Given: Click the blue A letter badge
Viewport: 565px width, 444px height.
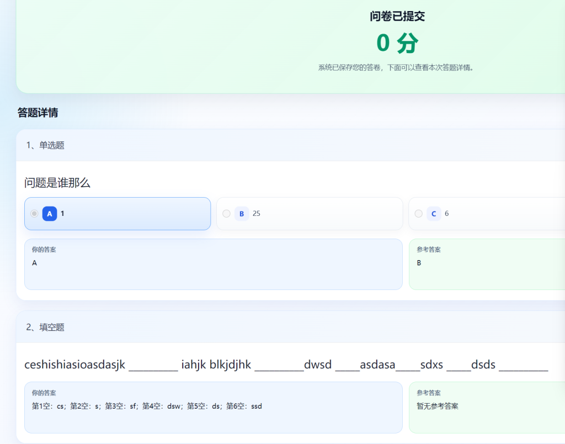Looking at the screenshot, I should 50,214.
